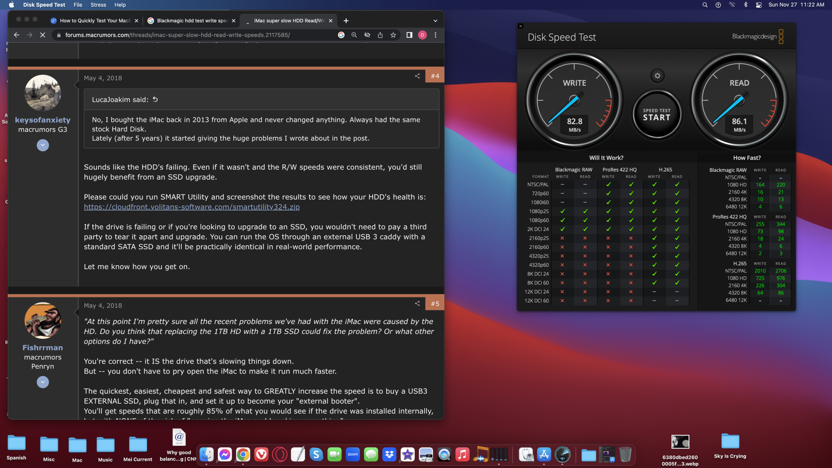Open Disk Speed Test settings gear

pos(657,76)
